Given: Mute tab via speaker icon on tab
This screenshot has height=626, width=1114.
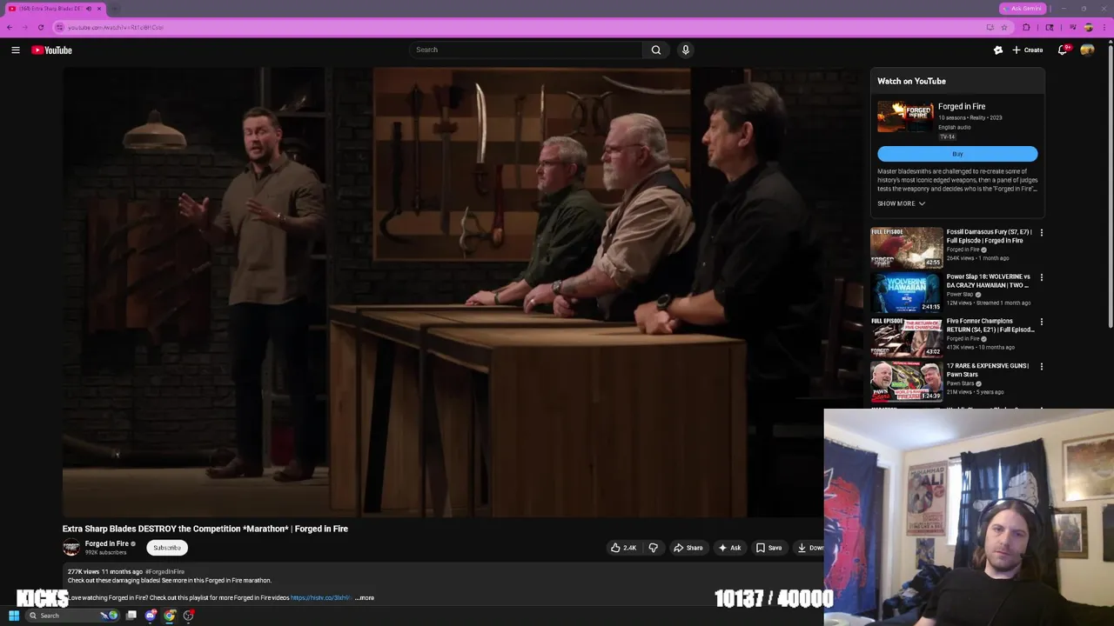Looking at the screenshot, I should 88,9.
